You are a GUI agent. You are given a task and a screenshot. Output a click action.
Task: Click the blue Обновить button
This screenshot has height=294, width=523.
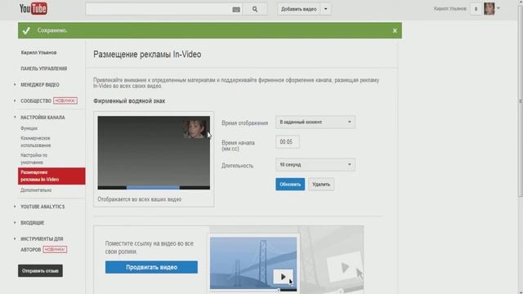coord(290,185)
